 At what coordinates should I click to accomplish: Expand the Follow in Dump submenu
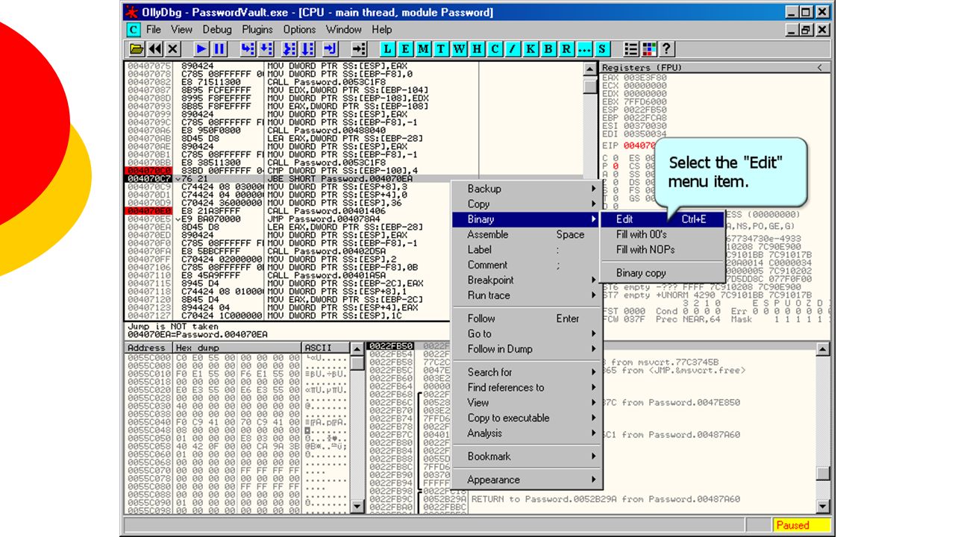click(x=527, y=349)
